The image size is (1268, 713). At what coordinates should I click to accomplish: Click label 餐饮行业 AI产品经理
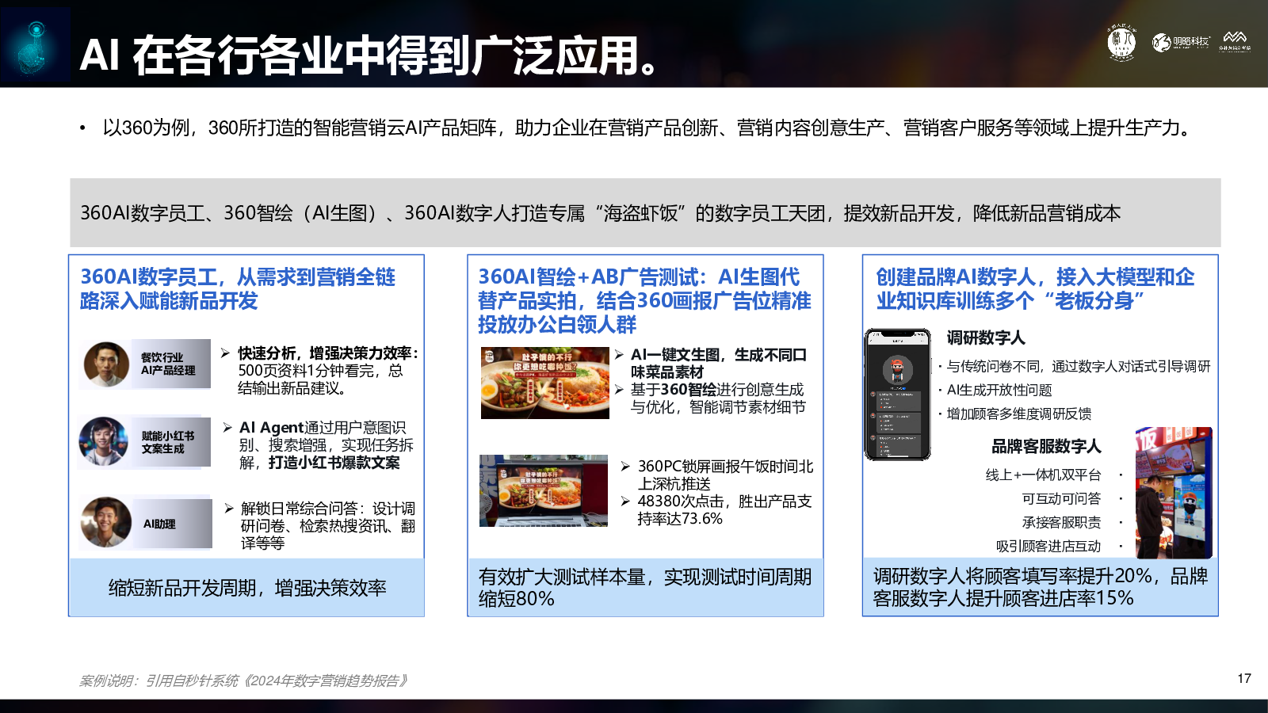(x=168, y=364)
